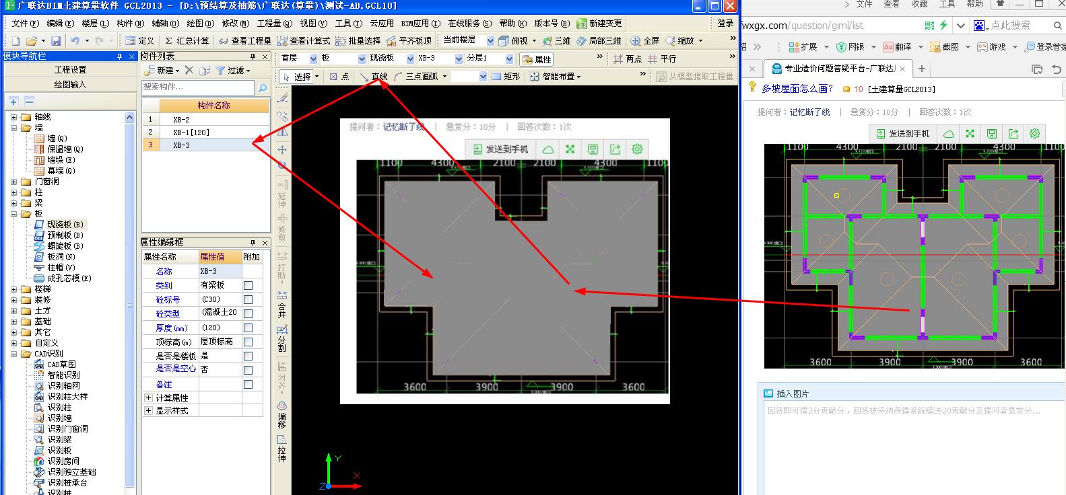
Task: Toggle 砼类型 property 附加 checkbox
Action: pos(248,313)
